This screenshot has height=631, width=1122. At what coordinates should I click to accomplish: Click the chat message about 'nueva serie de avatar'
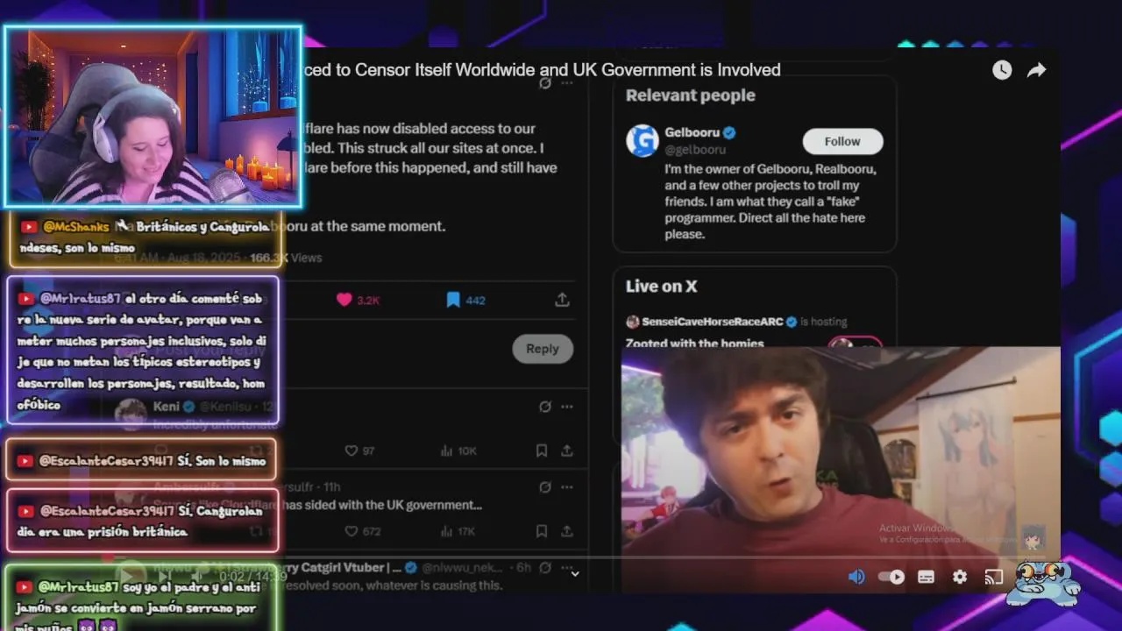coord(142,351)
